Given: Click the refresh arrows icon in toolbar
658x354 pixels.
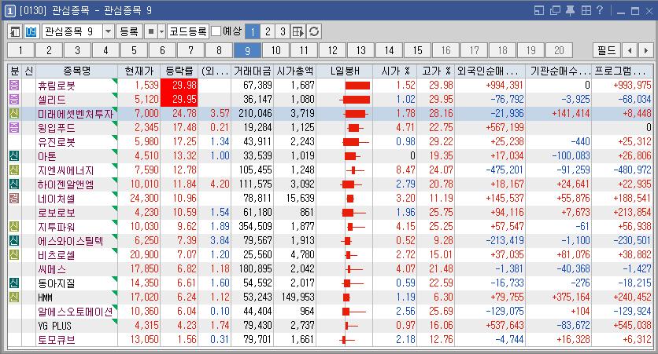Looking at the screenshot, I should point(314,32).
